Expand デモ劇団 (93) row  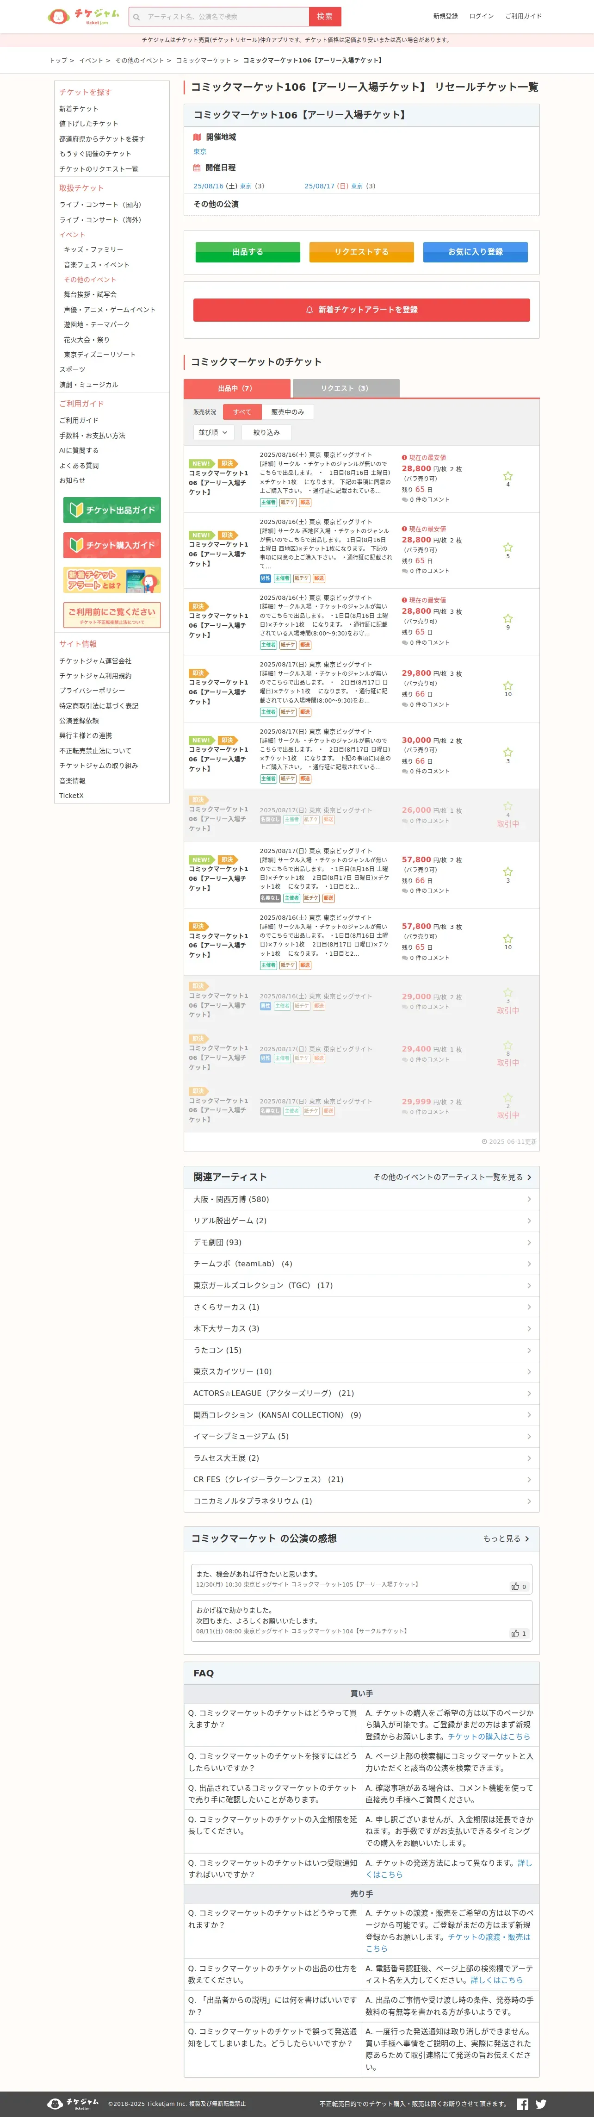[x=361, y=1242]
